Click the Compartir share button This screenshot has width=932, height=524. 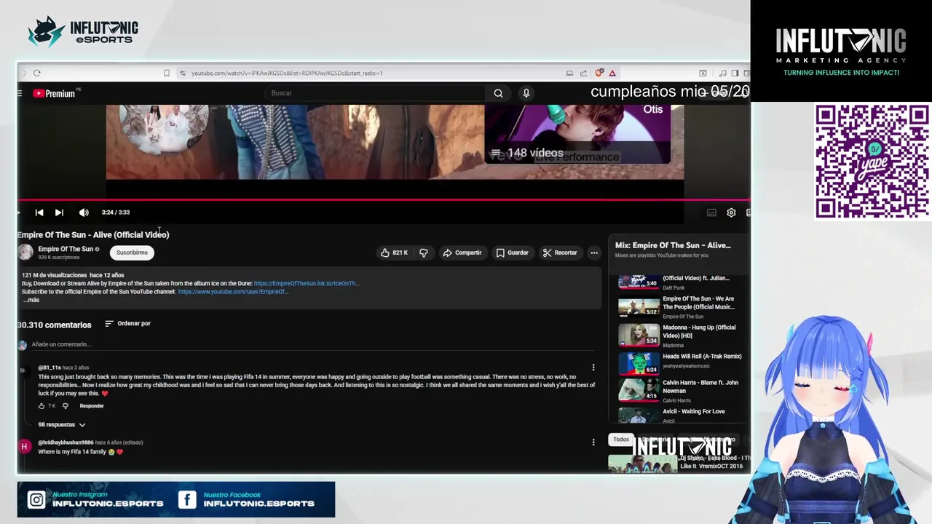pyautogui.click(x=462, y=253)
